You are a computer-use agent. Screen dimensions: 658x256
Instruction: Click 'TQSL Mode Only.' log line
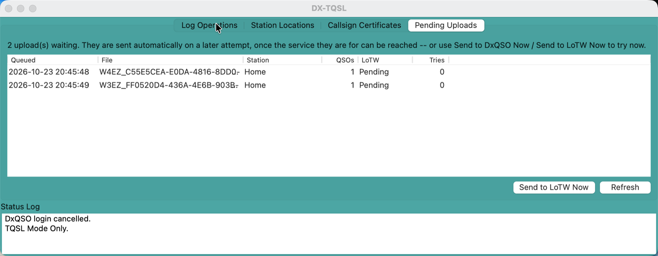37,228
